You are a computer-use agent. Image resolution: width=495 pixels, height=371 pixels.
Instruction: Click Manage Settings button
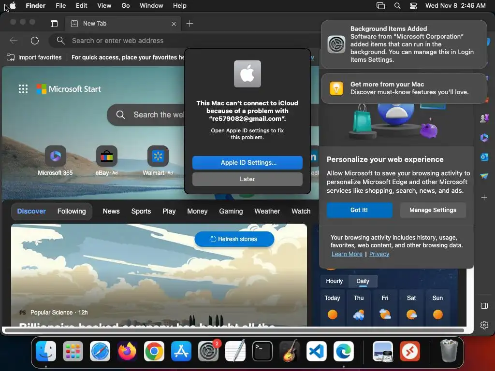pos(433,210)
